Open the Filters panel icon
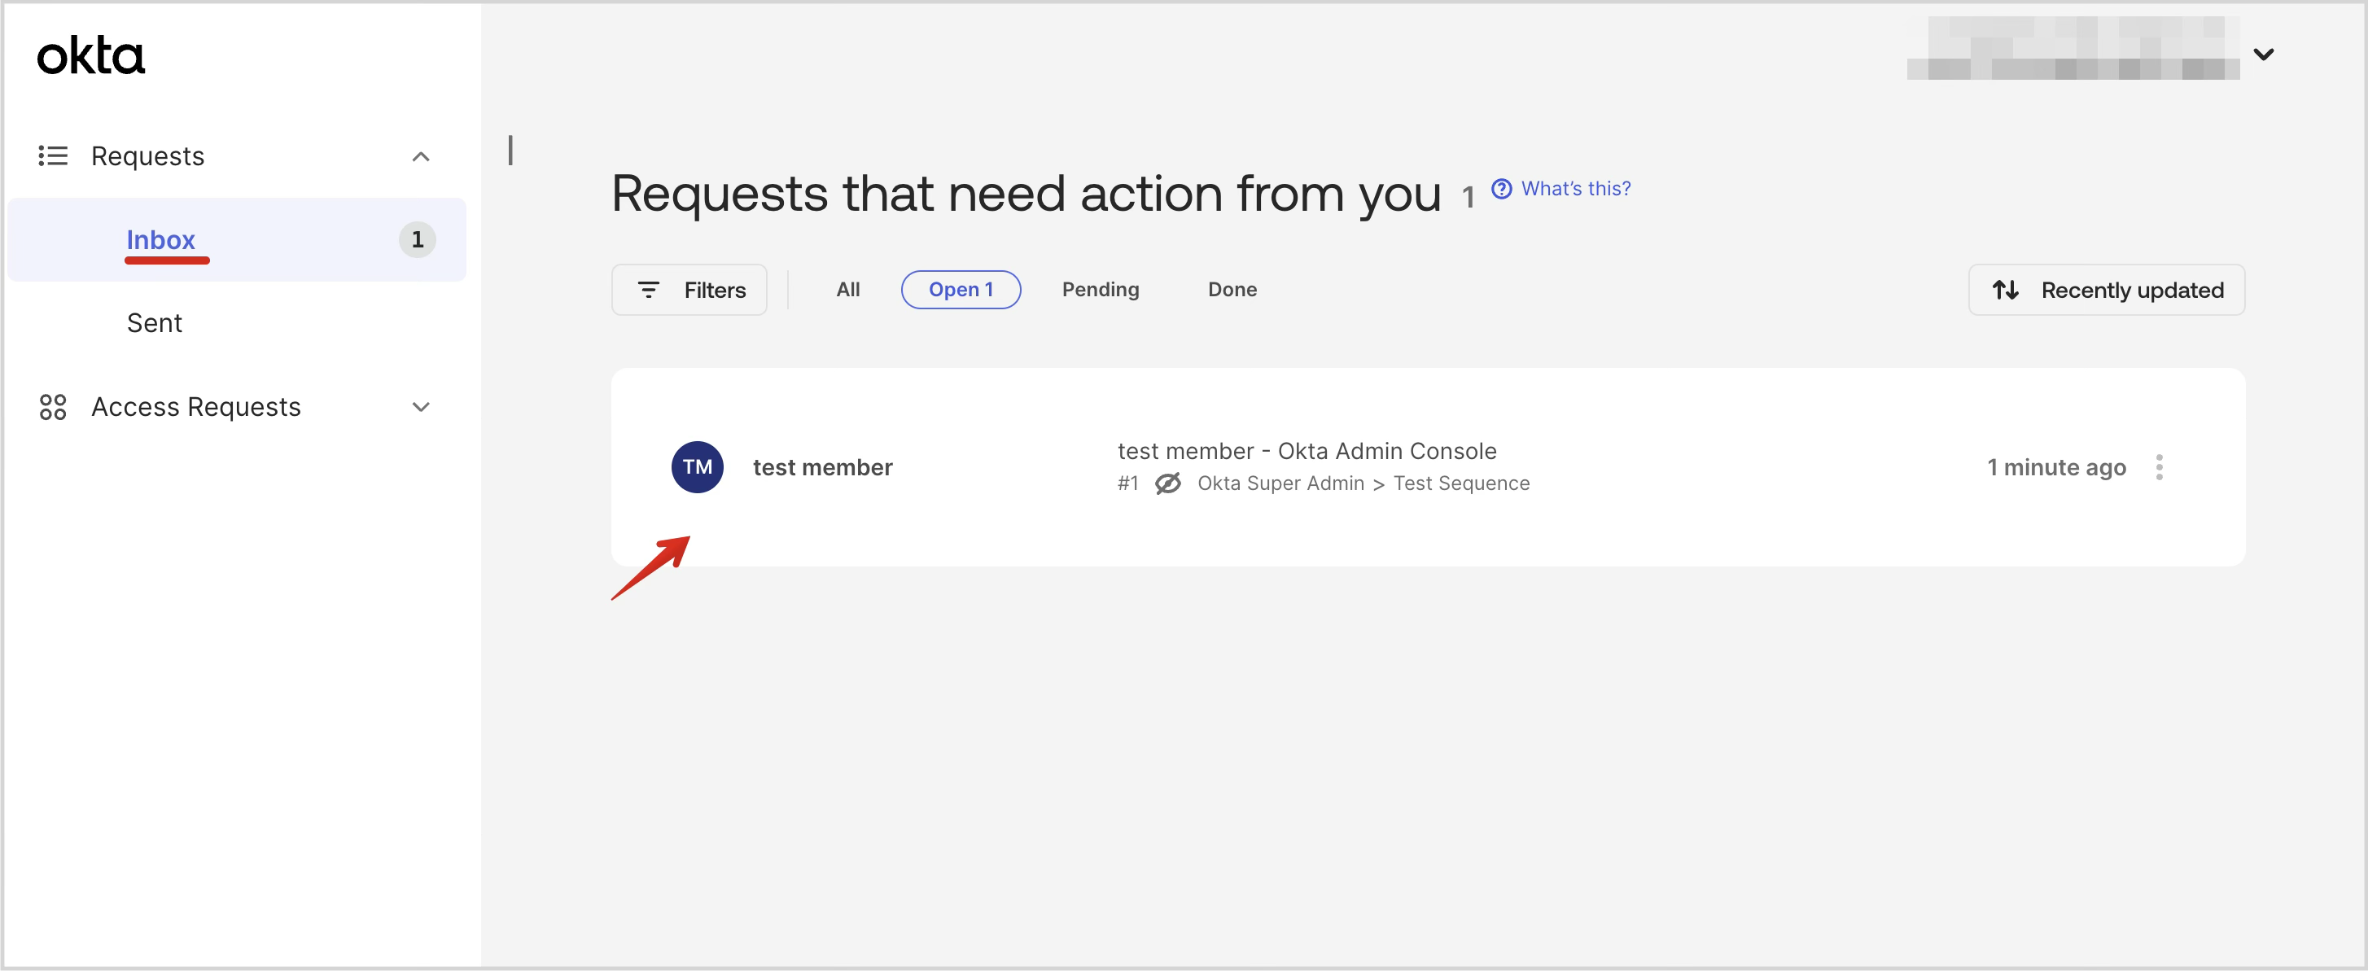Screen dimensions: 2368x971 tap(649, 290)
